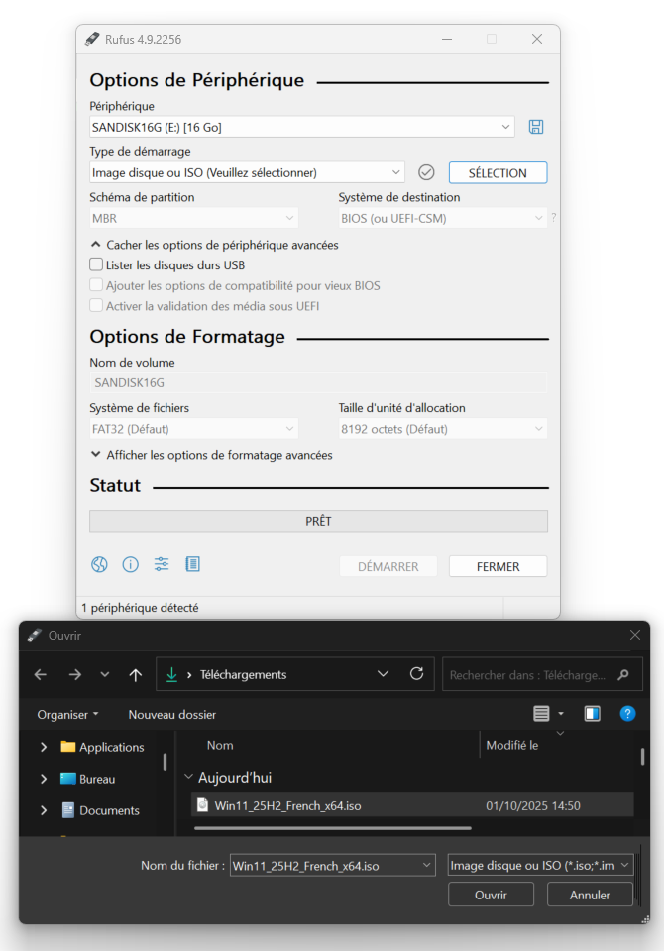This screenshot has height=951, width=665.
Task: Open Rufus application settings sliders icon
Action: [x=162, y=565]
